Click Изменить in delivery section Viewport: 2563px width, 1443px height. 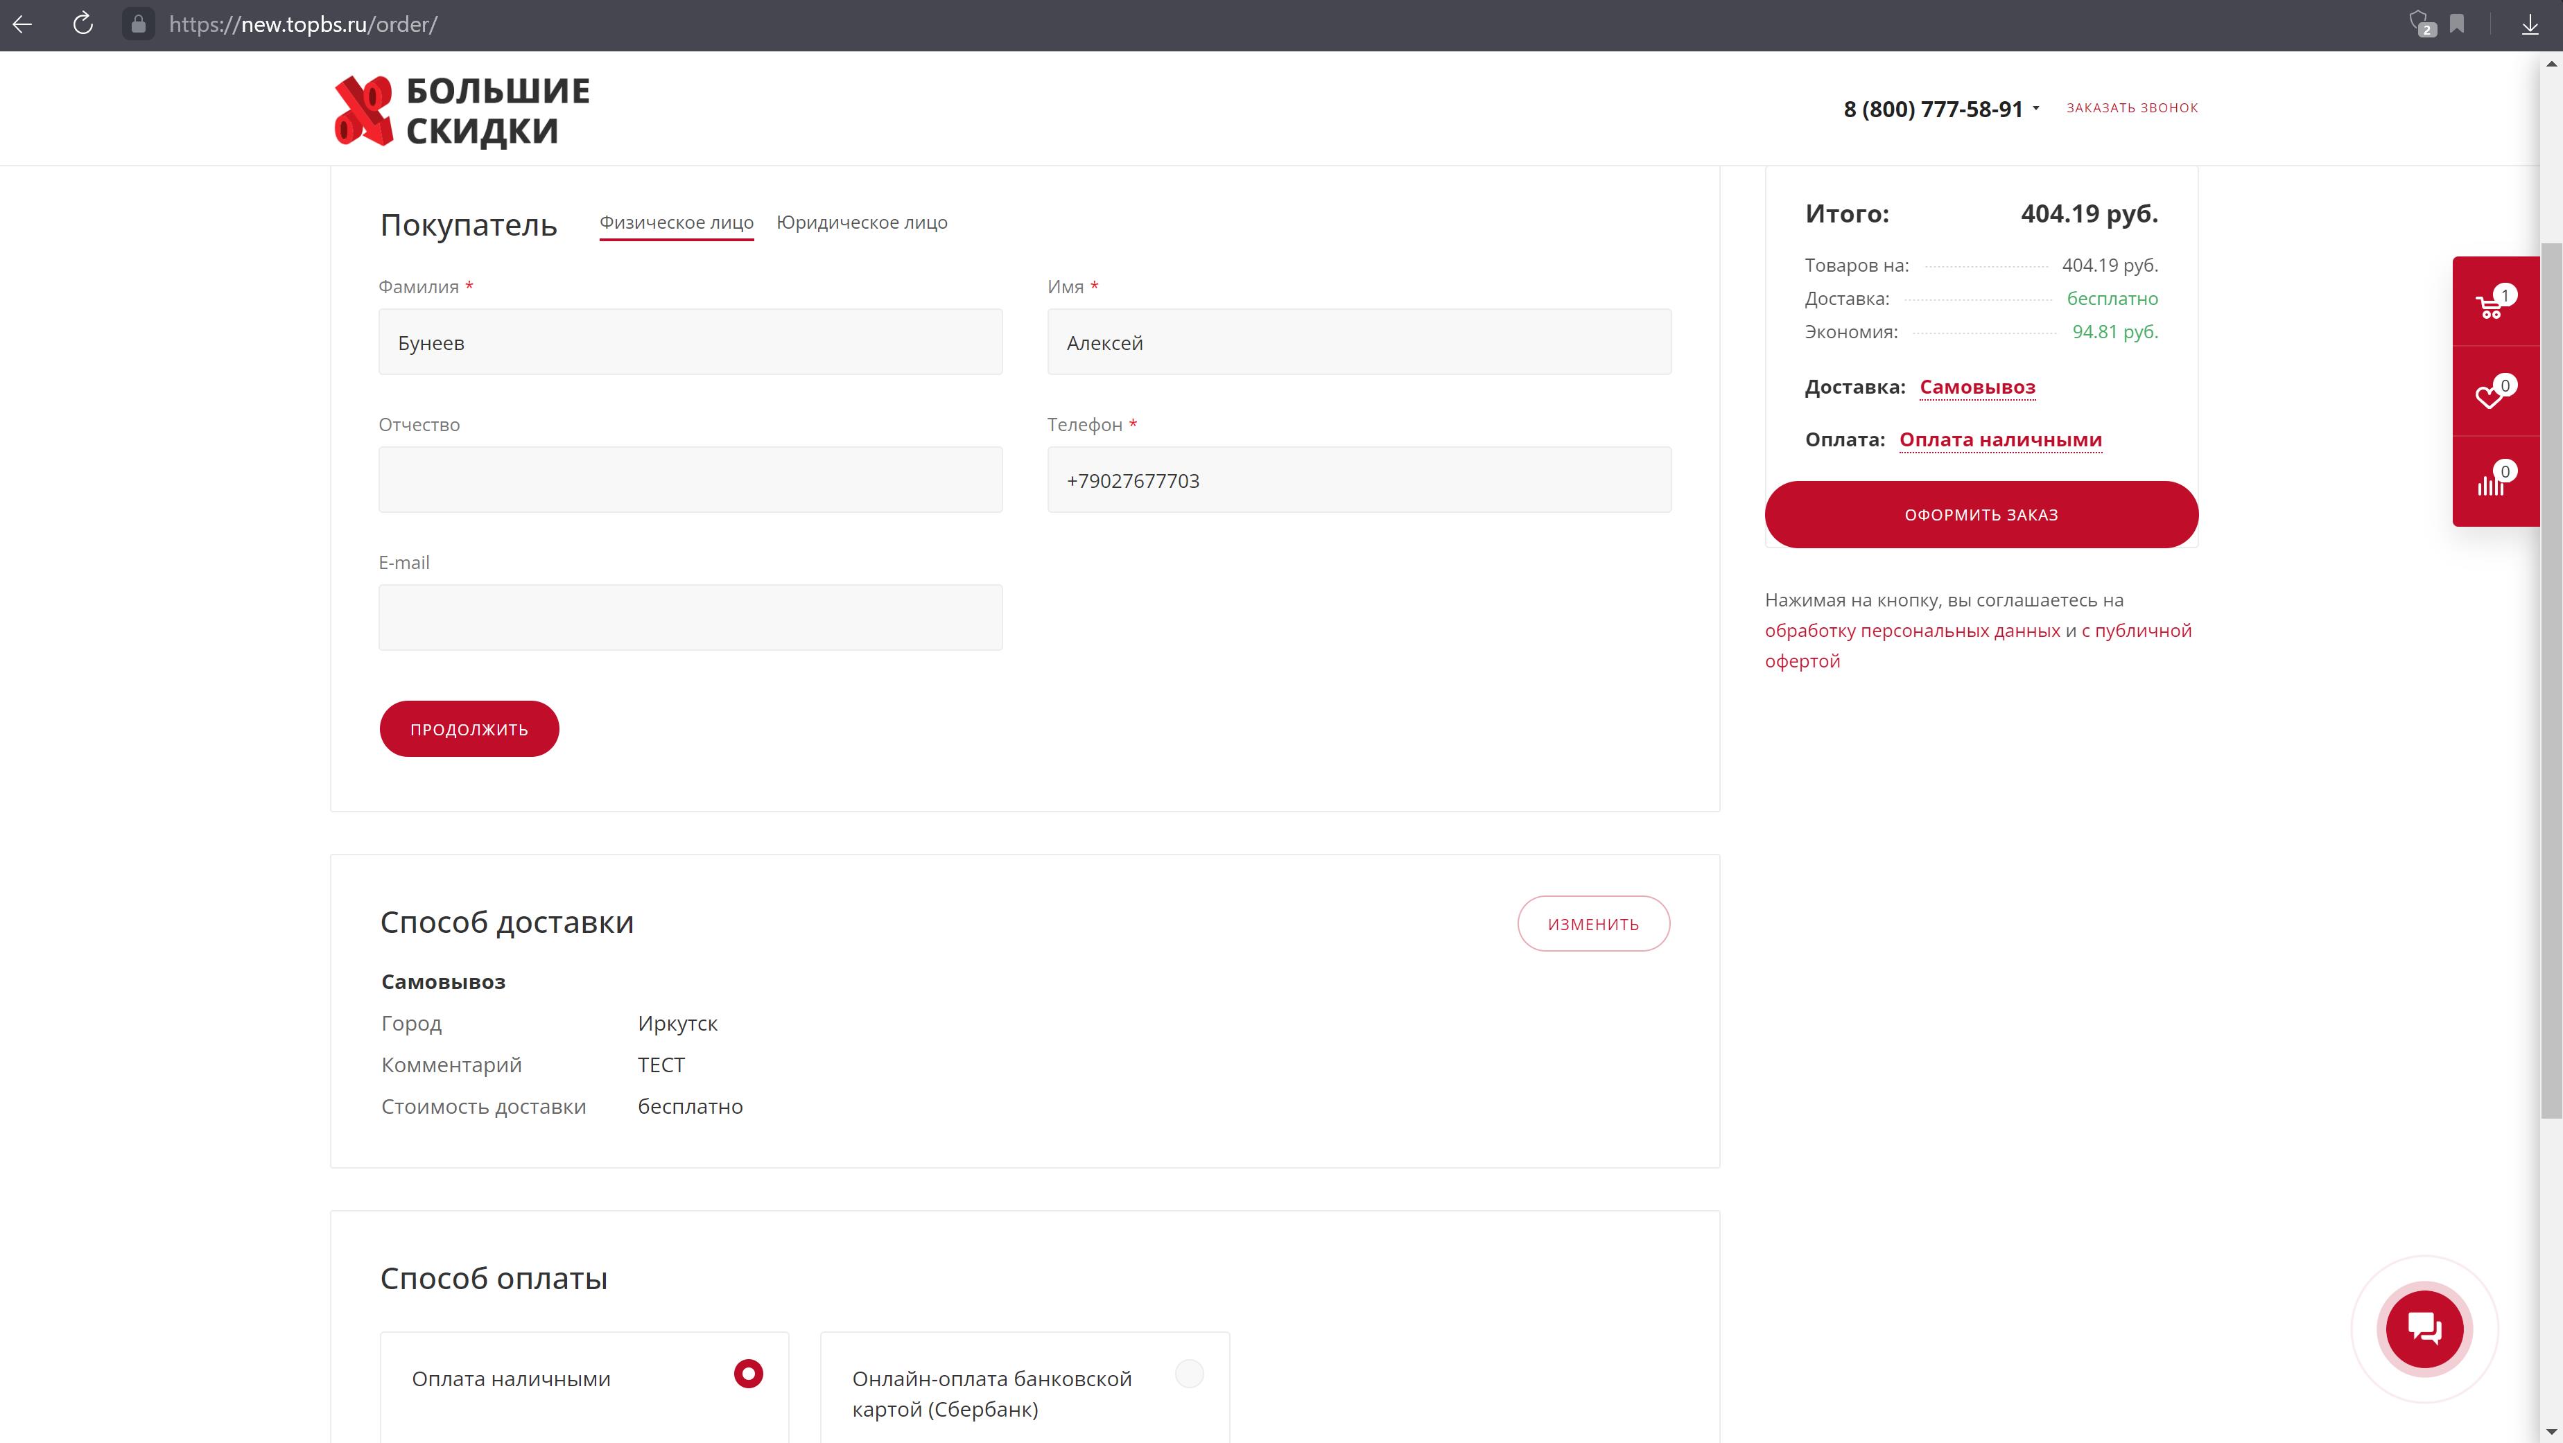(x=1593, y=924)
